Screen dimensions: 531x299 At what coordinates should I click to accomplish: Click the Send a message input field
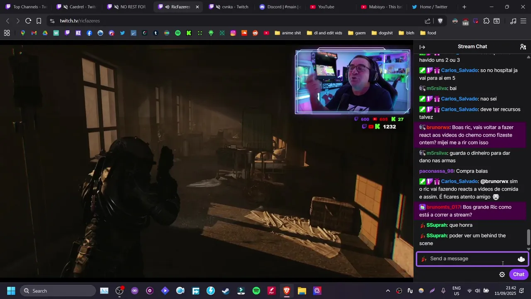pos(473,259)
